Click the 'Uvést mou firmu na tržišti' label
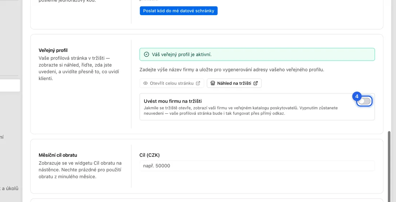The width and height of the screenshot is (396, 202). tap(173, 101)
